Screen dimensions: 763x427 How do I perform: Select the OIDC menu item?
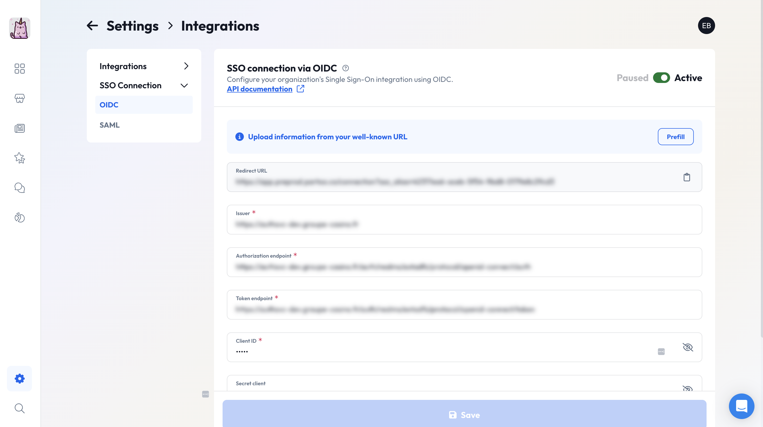point(144,105)
